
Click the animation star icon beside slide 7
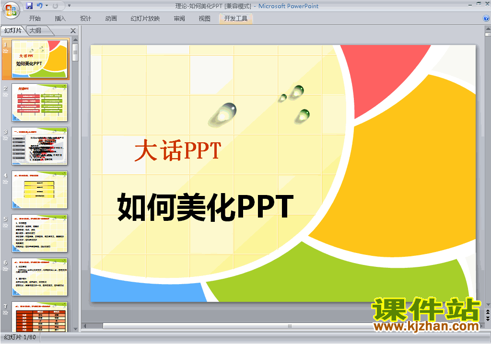click(5, 312)
